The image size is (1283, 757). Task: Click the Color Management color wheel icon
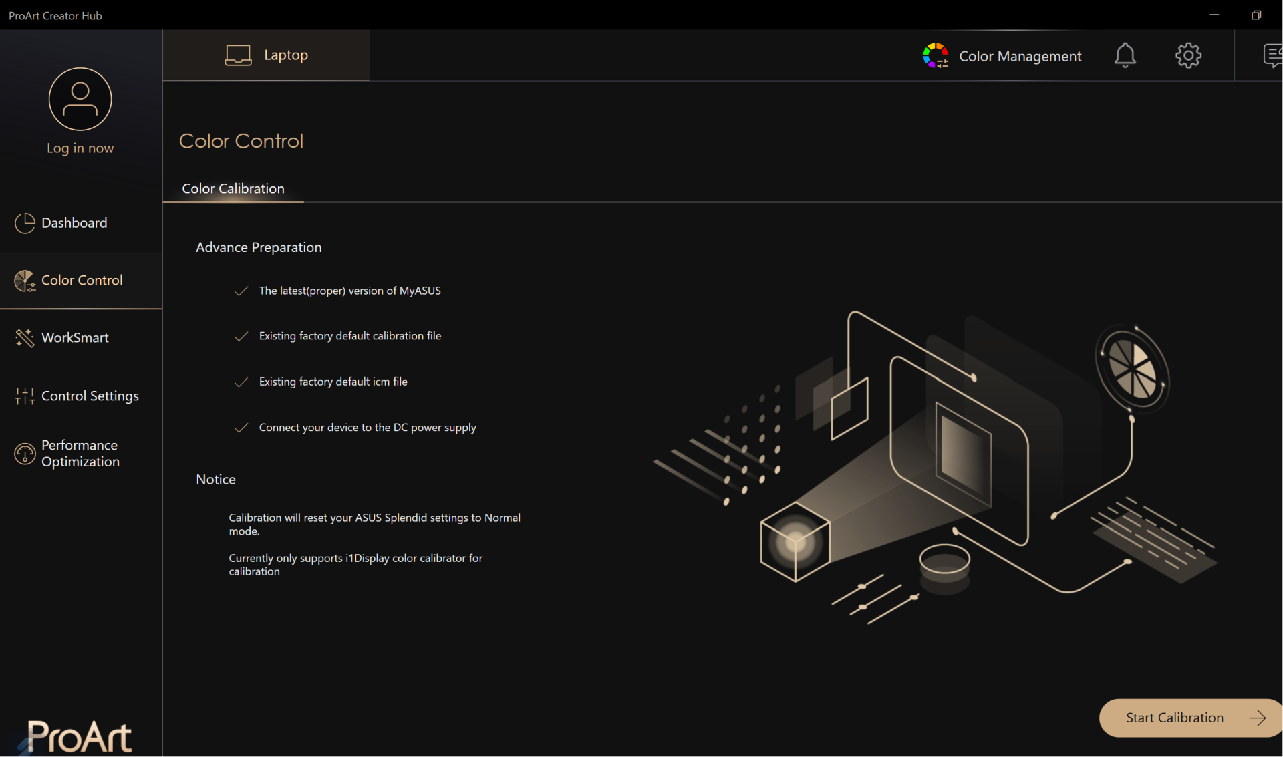click(936, 55)
